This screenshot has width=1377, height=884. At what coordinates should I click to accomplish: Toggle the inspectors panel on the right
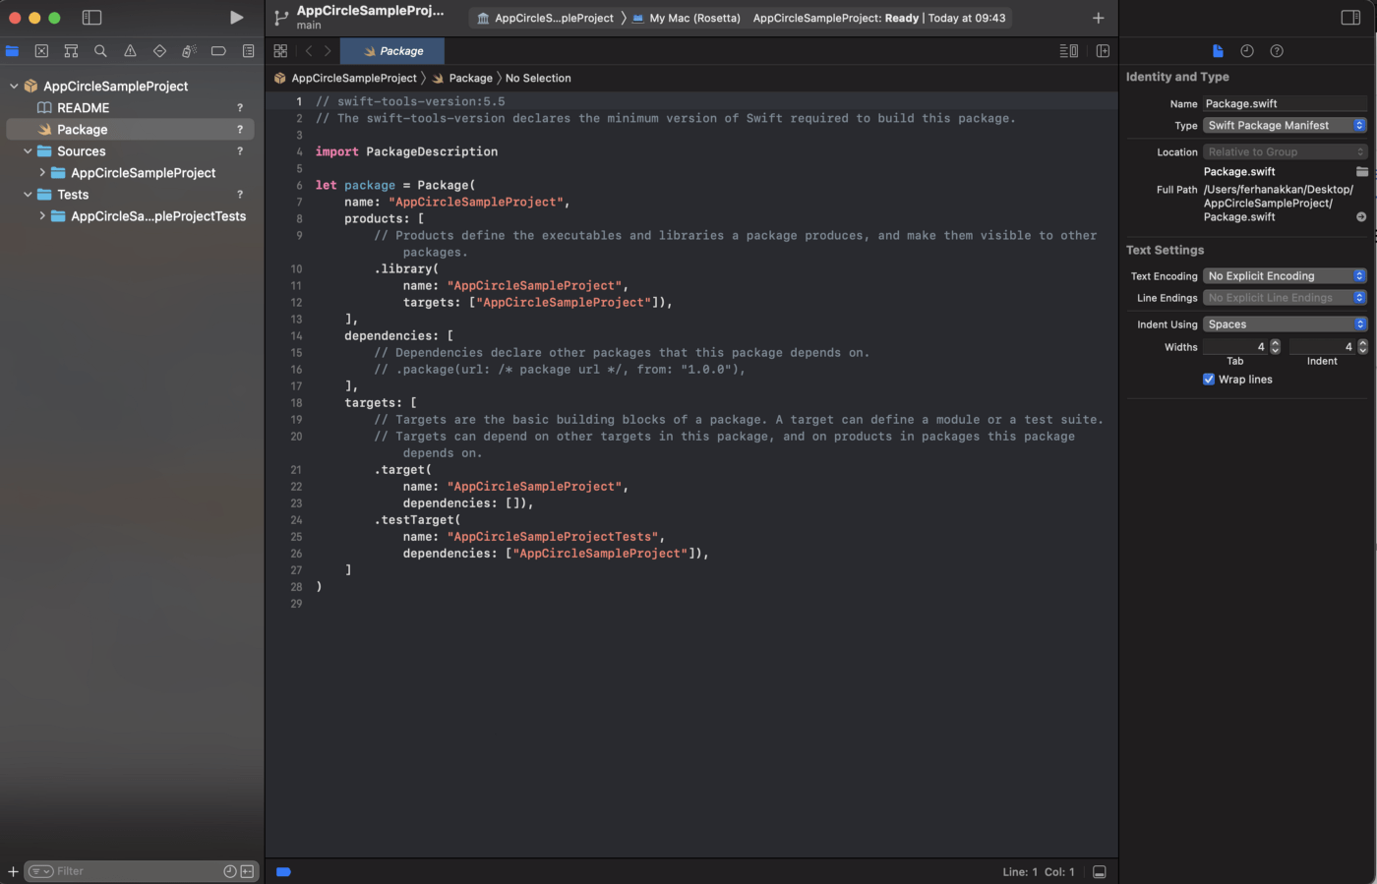pos(1350,18)
